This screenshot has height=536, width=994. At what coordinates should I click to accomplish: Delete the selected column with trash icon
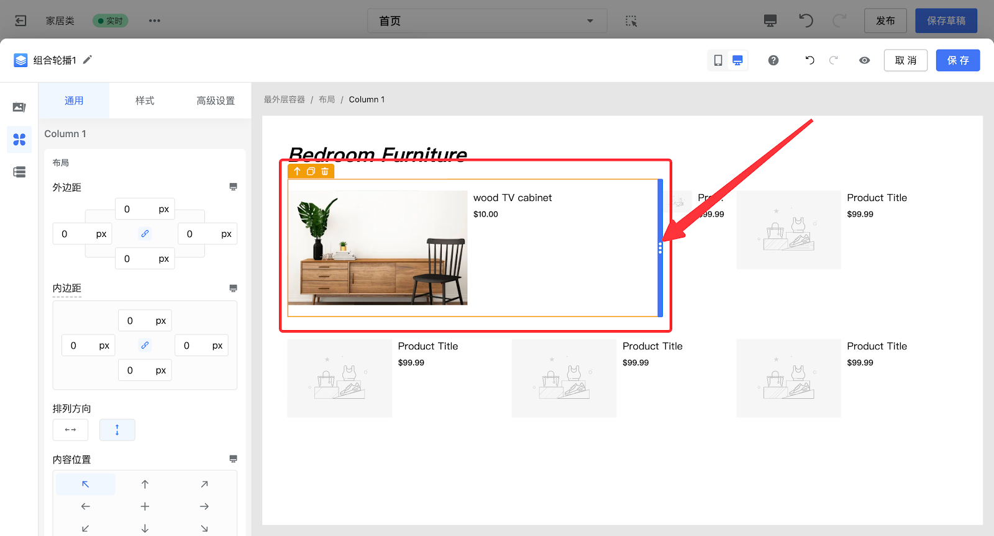pyautogui.click(x=325, y=171)
